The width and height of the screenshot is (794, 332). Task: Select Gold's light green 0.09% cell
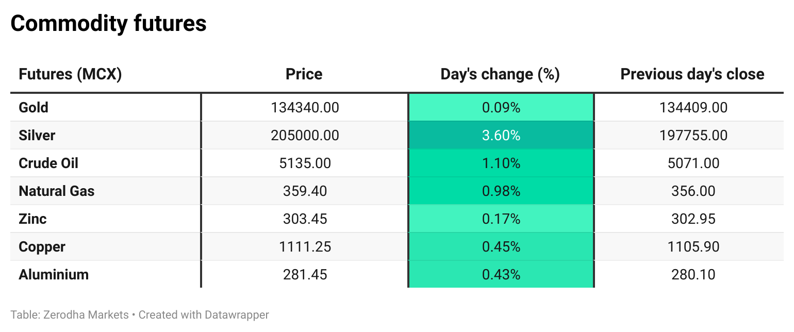click(x=501, y=108)
